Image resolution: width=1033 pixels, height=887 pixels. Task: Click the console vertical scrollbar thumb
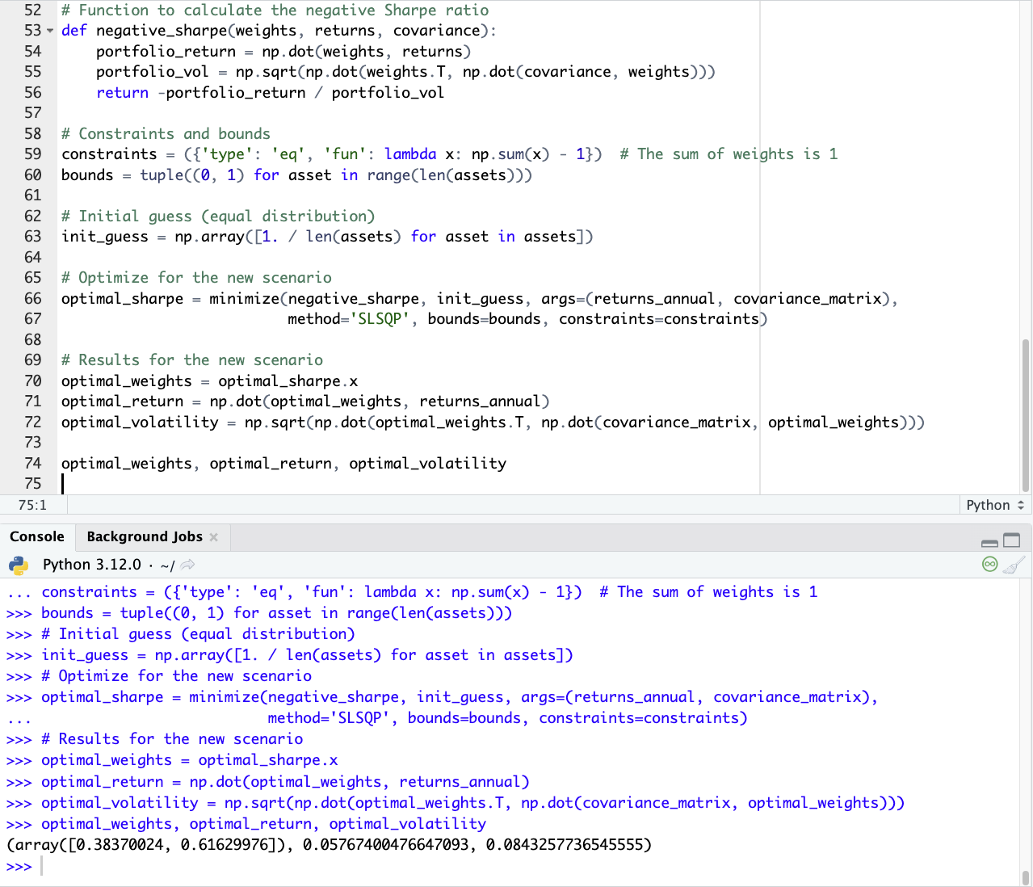pyautogui.click(x=1025, y=876)
